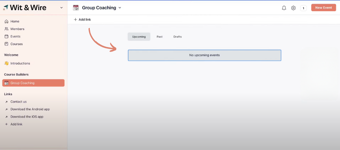Screen dimensions: 340x150
Task: Click the Wit & Wire logo icon
Action: (6, 7)
